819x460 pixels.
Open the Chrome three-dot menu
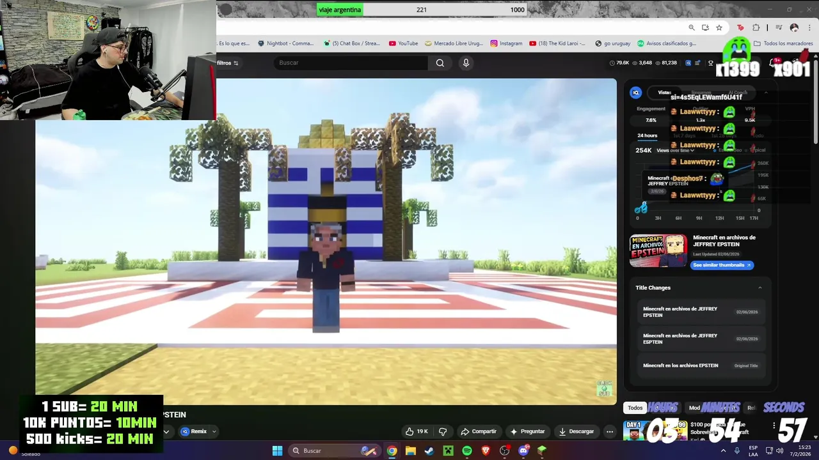click(808, 27)
